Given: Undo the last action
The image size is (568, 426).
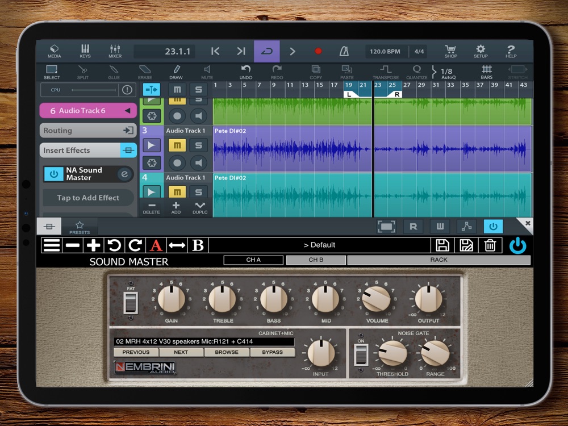Looking at the screenshot, I should 245,72.
